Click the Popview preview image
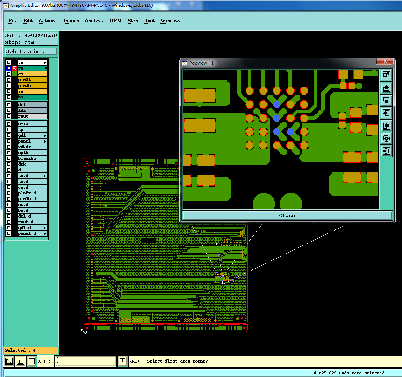 point(280,139)
